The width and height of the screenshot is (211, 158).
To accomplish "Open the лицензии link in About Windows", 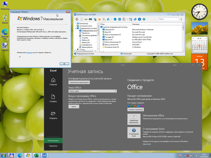I will tap(29, 53).
